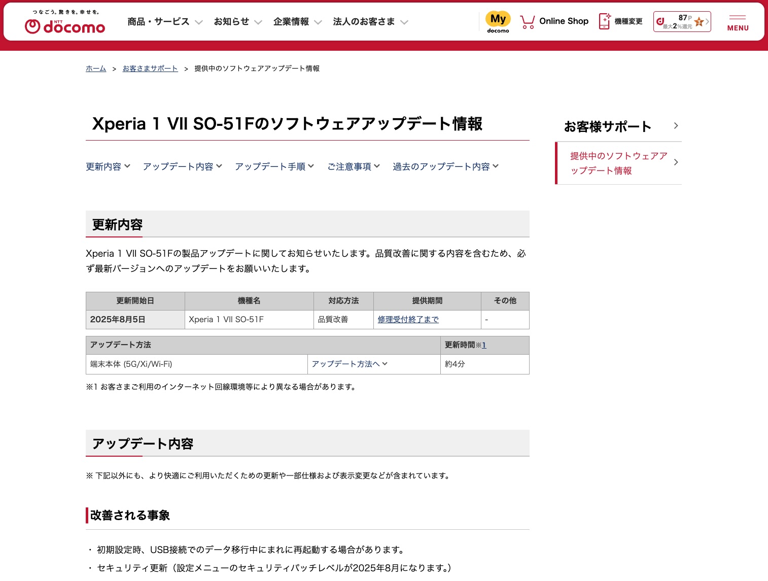Select the 品質改善 table cell
This screenshot has height=581, width=768.
pyautogui.click(x=344, y=320)
